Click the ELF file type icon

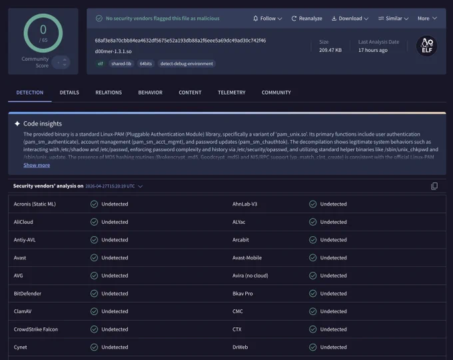pos(426,46)
